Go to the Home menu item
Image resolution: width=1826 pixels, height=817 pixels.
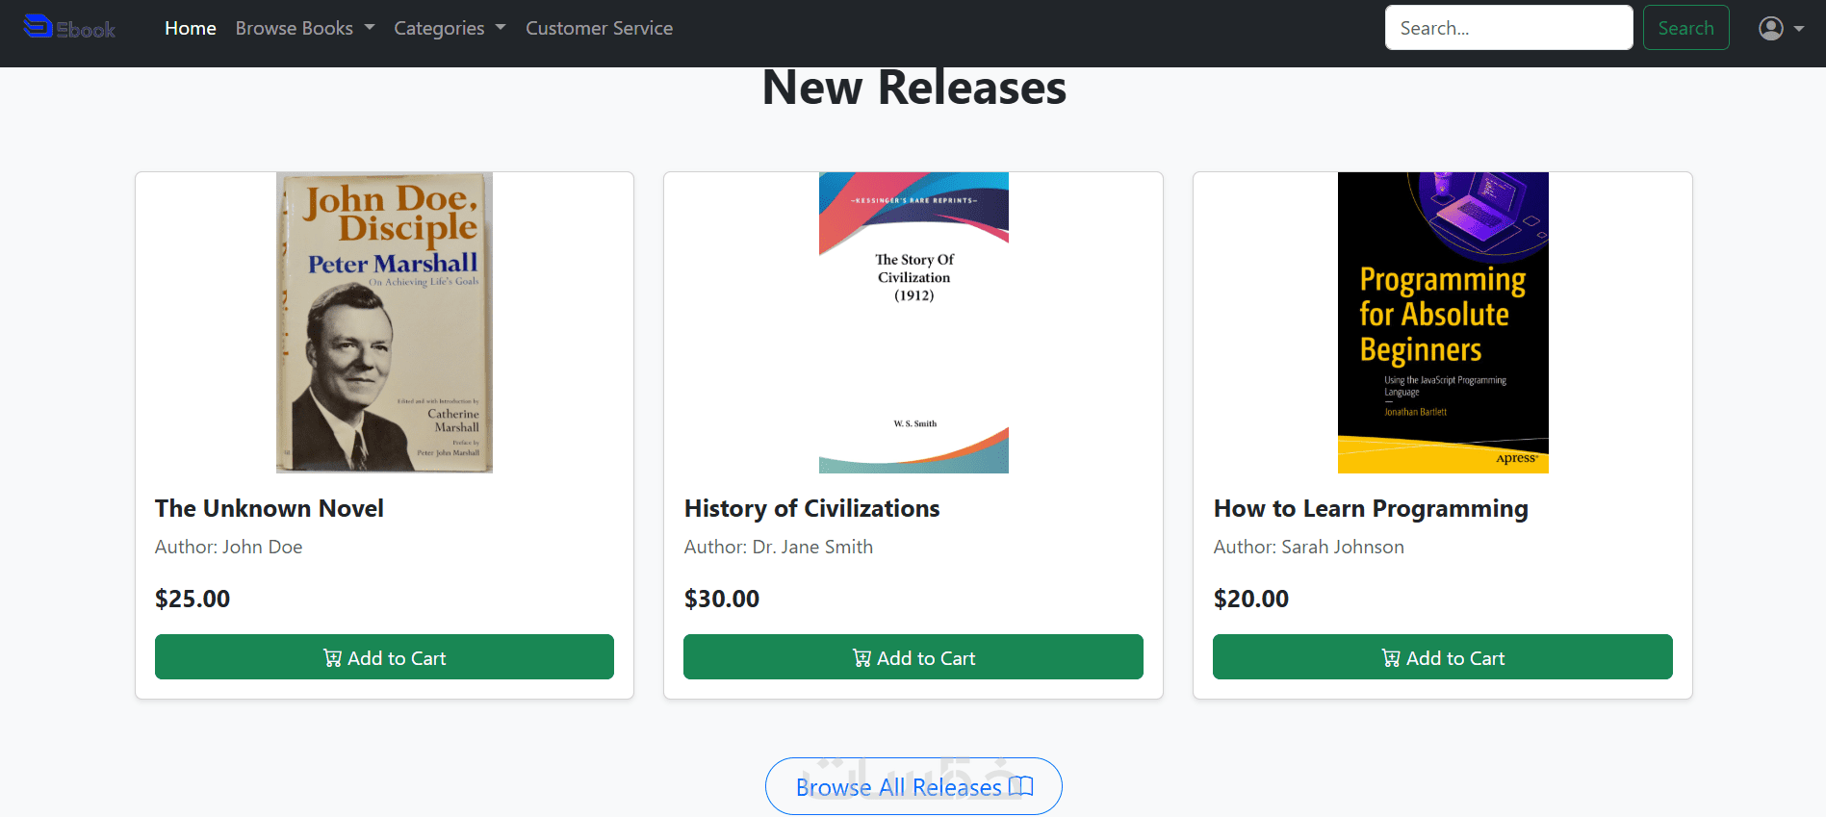190,28
